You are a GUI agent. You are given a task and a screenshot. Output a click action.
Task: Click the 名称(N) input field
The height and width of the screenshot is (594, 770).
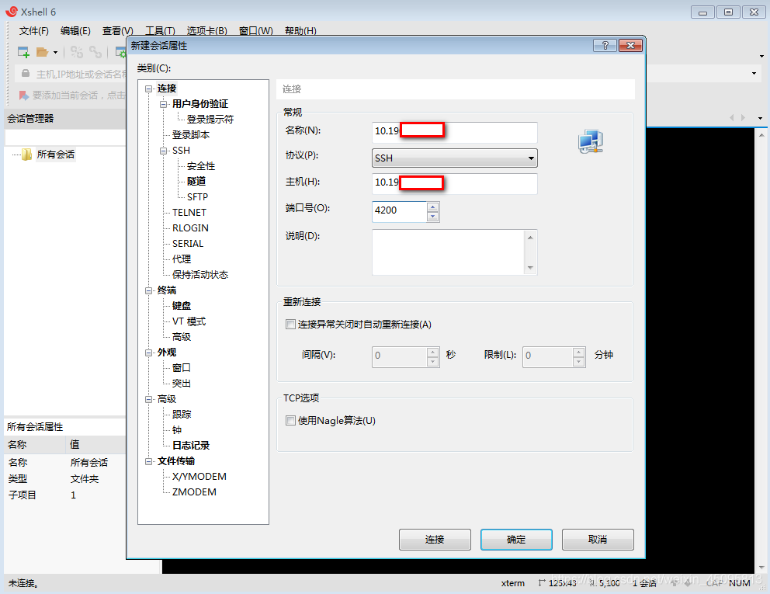click(x=455, y=132)
